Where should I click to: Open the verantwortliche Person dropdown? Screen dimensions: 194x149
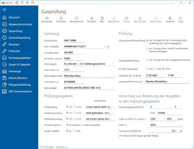coord(188,81)
